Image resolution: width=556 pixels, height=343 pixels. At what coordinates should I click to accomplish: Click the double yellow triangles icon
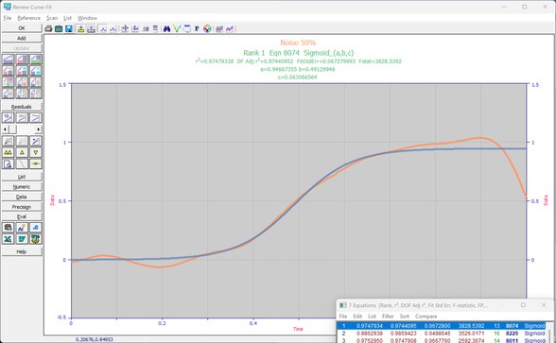coord(8,152)
